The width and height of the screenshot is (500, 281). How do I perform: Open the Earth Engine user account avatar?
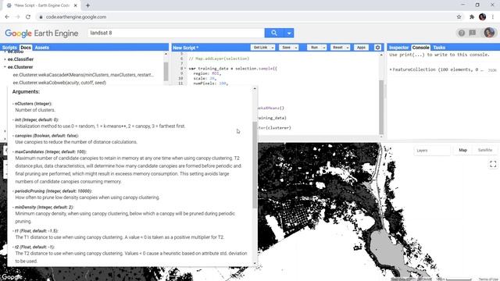tap(489, 33)
